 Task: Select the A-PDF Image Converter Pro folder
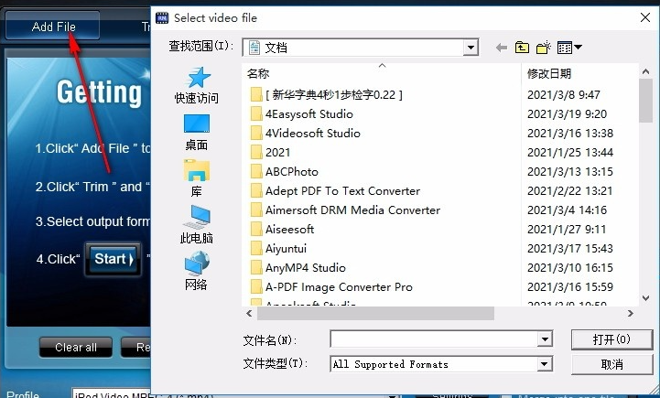(x=331, y=287)
